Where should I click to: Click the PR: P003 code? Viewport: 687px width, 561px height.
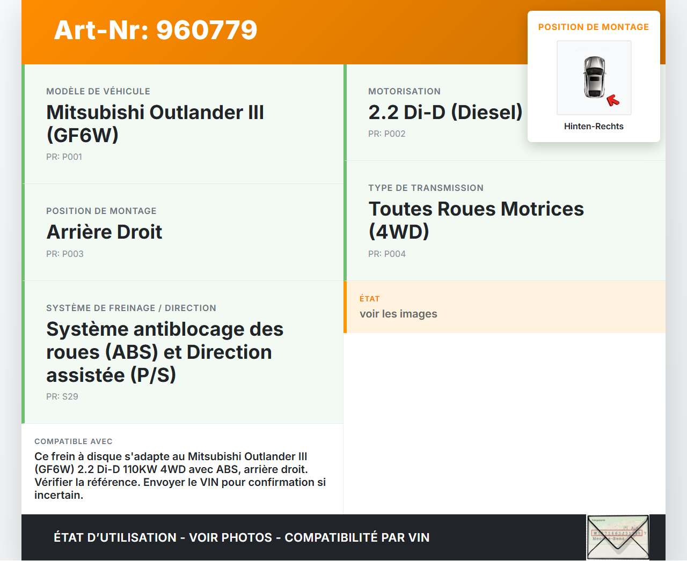[64, 254]
